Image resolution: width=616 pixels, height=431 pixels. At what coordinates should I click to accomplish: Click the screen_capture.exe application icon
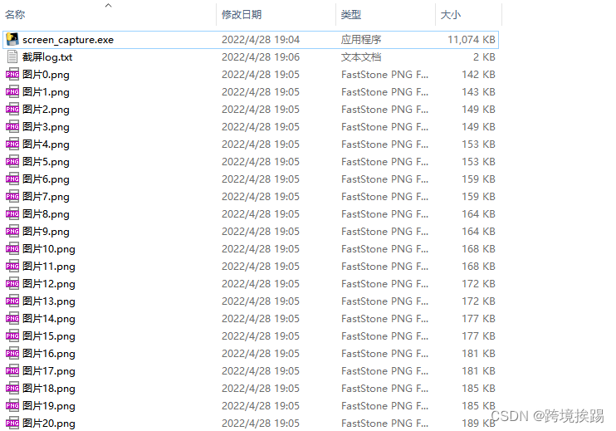pos(12,39)
